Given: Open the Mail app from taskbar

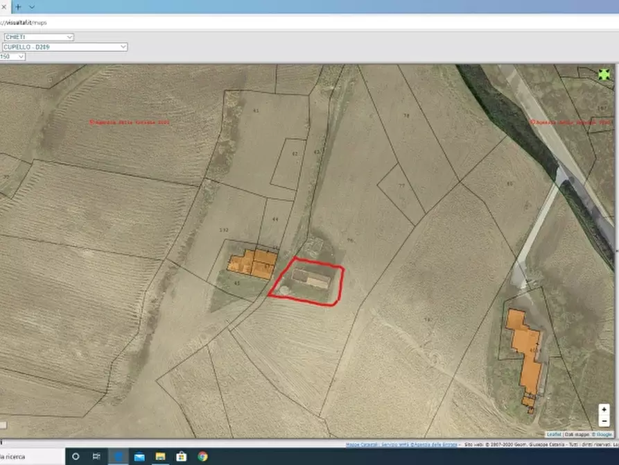Looking at the screenshot, I should click(139, 456).
